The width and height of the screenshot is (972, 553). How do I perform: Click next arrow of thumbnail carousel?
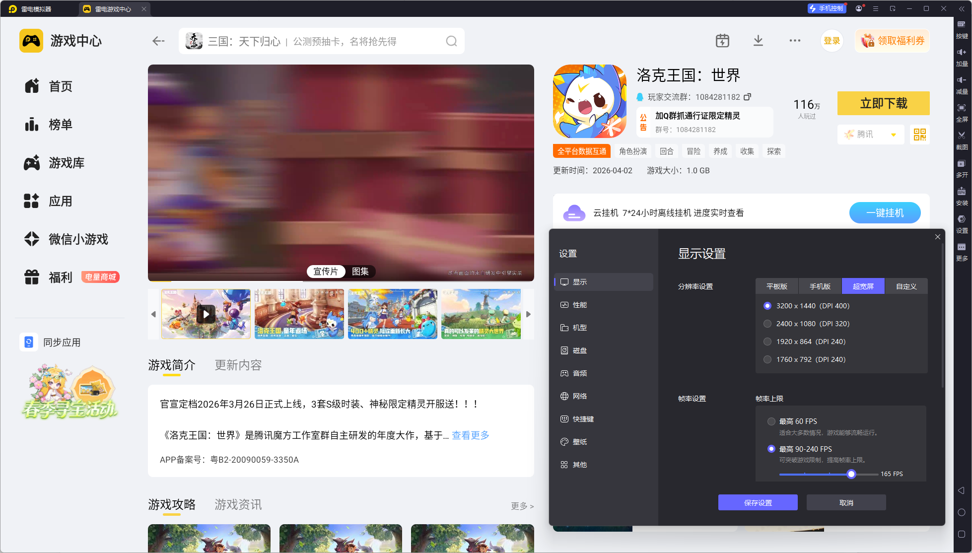coord(528,314)
